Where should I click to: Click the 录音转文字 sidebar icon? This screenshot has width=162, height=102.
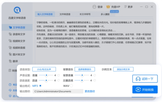tap(10, 34)
